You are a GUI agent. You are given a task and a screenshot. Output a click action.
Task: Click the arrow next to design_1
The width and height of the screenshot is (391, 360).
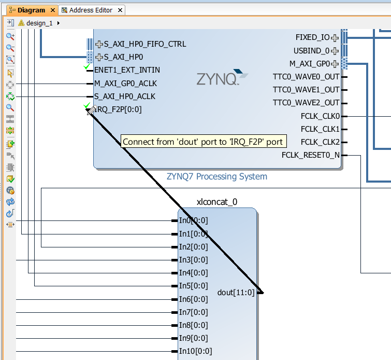(59, 23)
